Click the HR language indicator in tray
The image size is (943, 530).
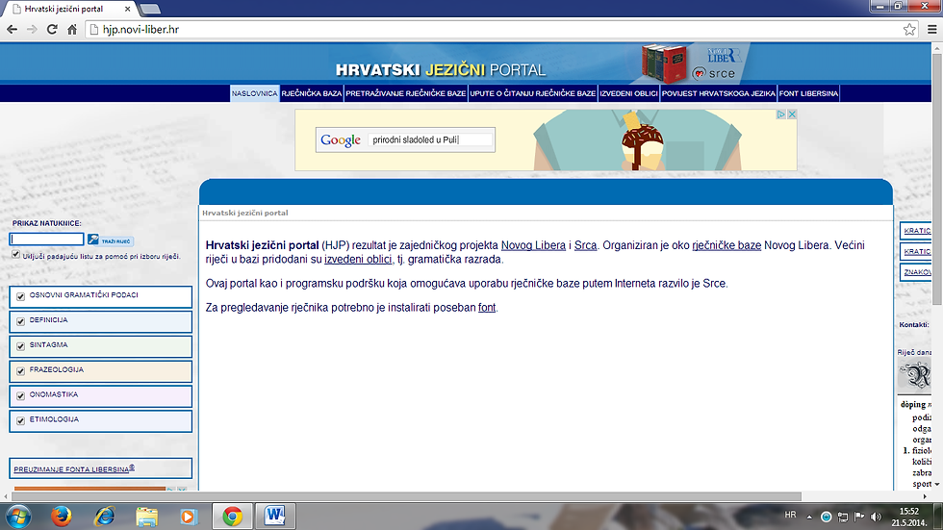click(x=790, y=515)
